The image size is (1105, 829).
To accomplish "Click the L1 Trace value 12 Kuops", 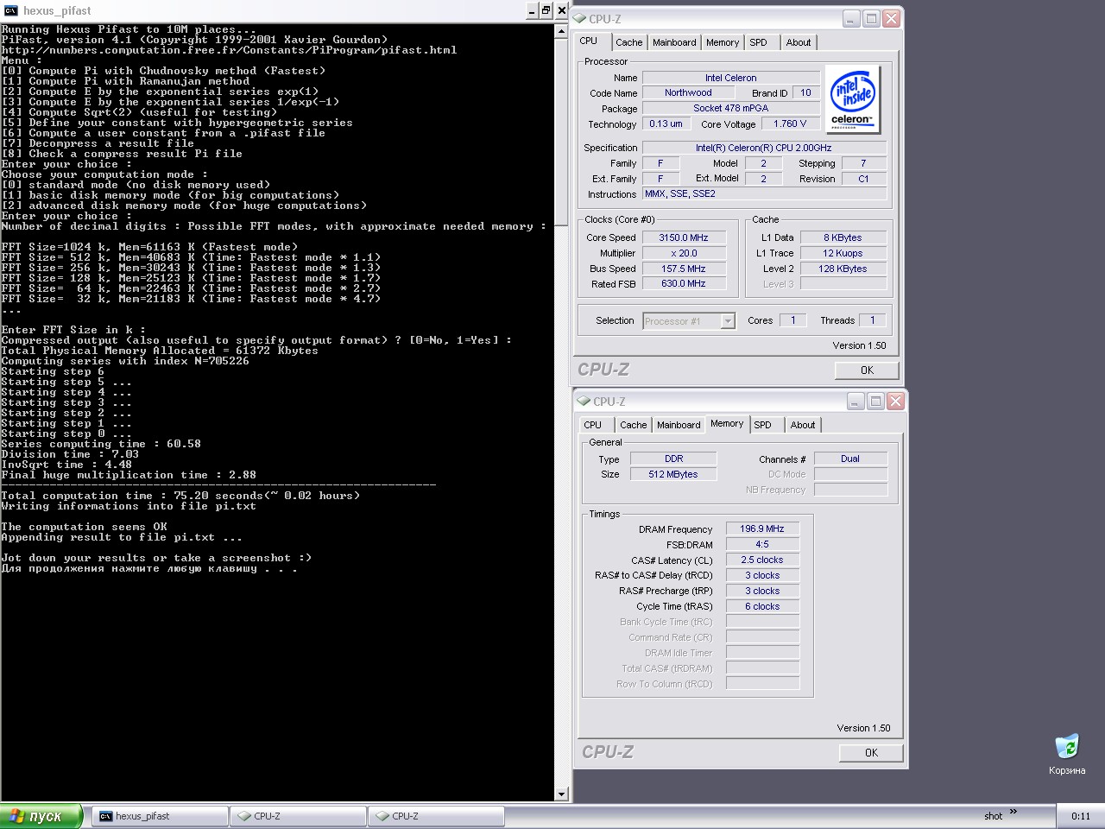I will click(x=843, y=253).
